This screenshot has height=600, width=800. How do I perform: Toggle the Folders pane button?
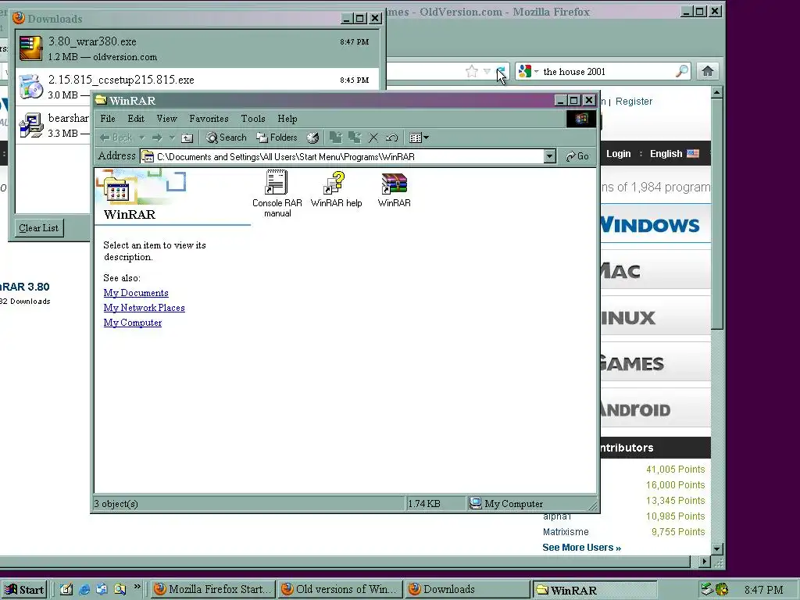[277, 137]
